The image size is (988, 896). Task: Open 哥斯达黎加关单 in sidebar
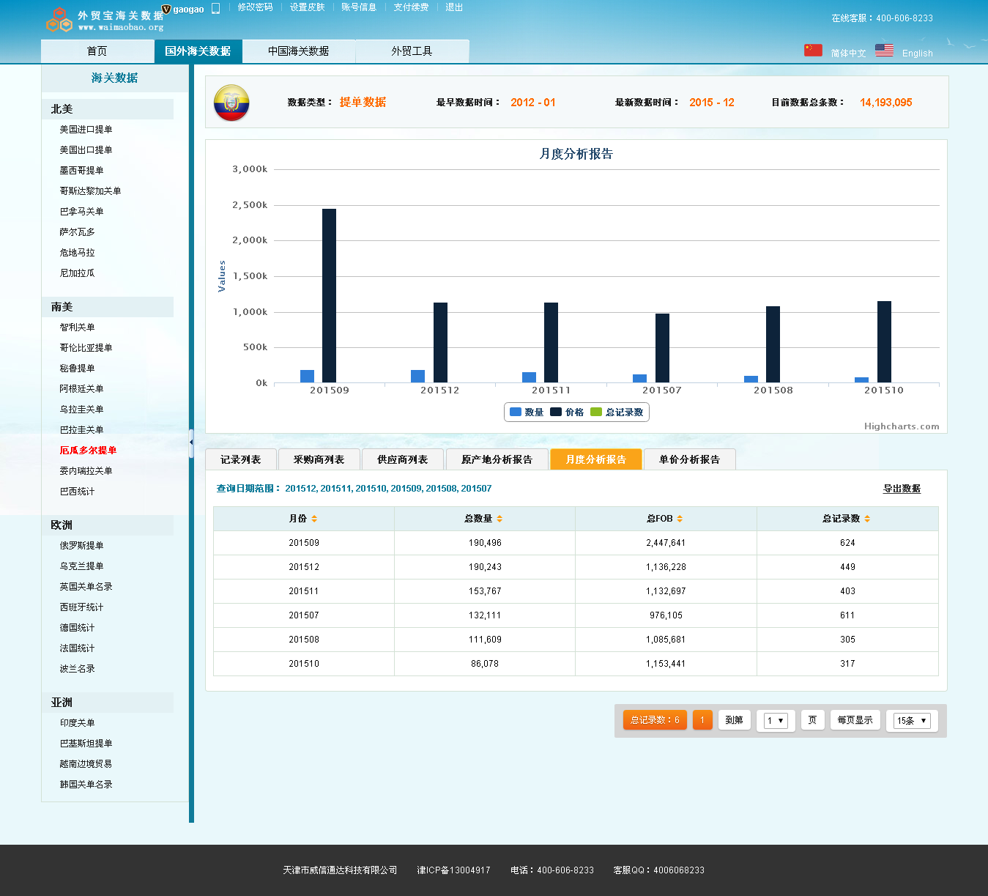tap(90, 191)
